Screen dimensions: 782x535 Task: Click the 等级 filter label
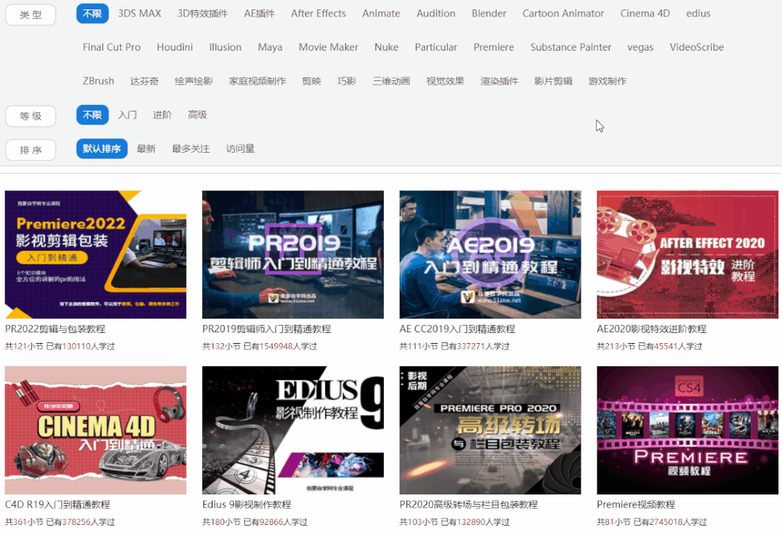30,116
